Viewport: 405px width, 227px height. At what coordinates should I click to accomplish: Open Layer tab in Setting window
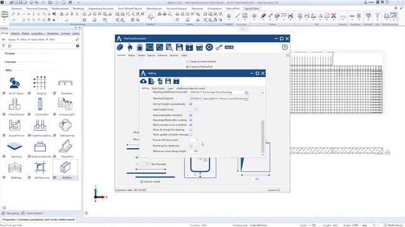pyautogui.click(x=170, y=88)
